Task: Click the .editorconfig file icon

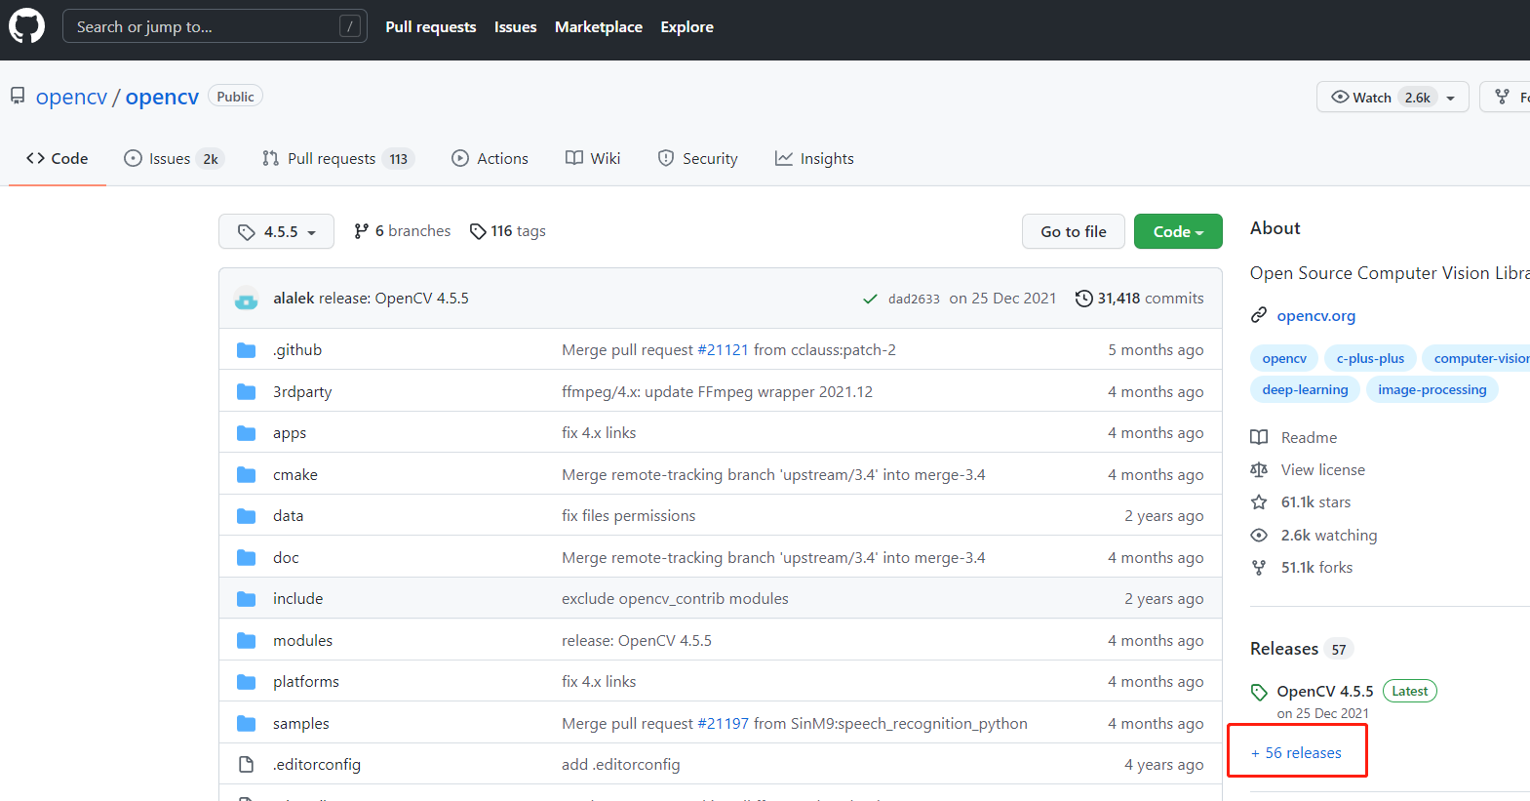Action: tap(247, 765)
